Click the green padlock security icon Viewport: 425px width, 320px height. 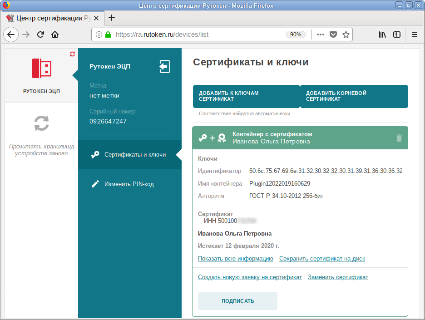pyautogui.click(x=108, y=34)
